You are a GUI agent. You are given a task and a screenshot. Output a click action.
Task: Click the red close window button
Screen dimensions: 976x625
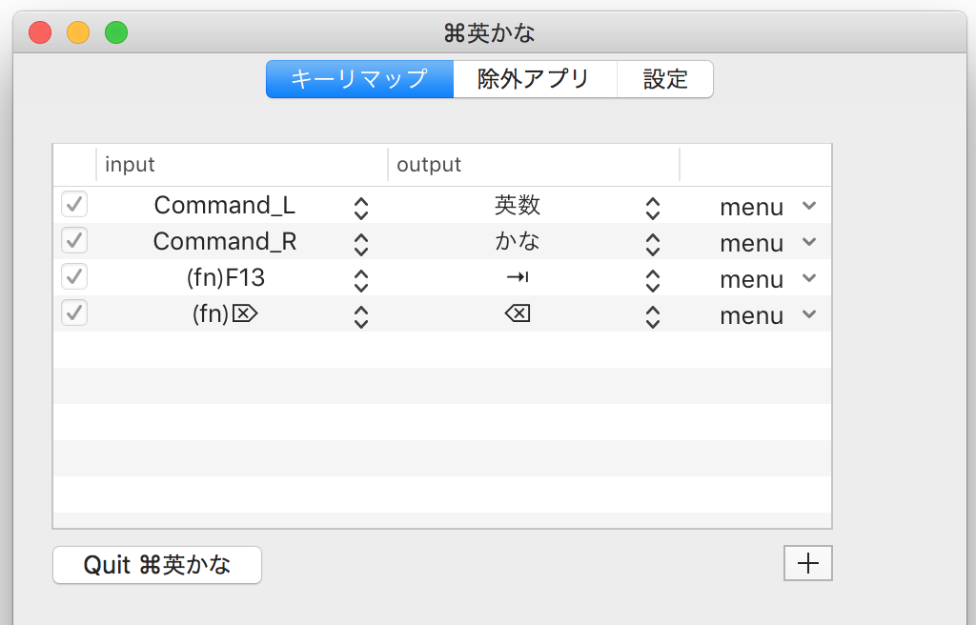[40, 33]
